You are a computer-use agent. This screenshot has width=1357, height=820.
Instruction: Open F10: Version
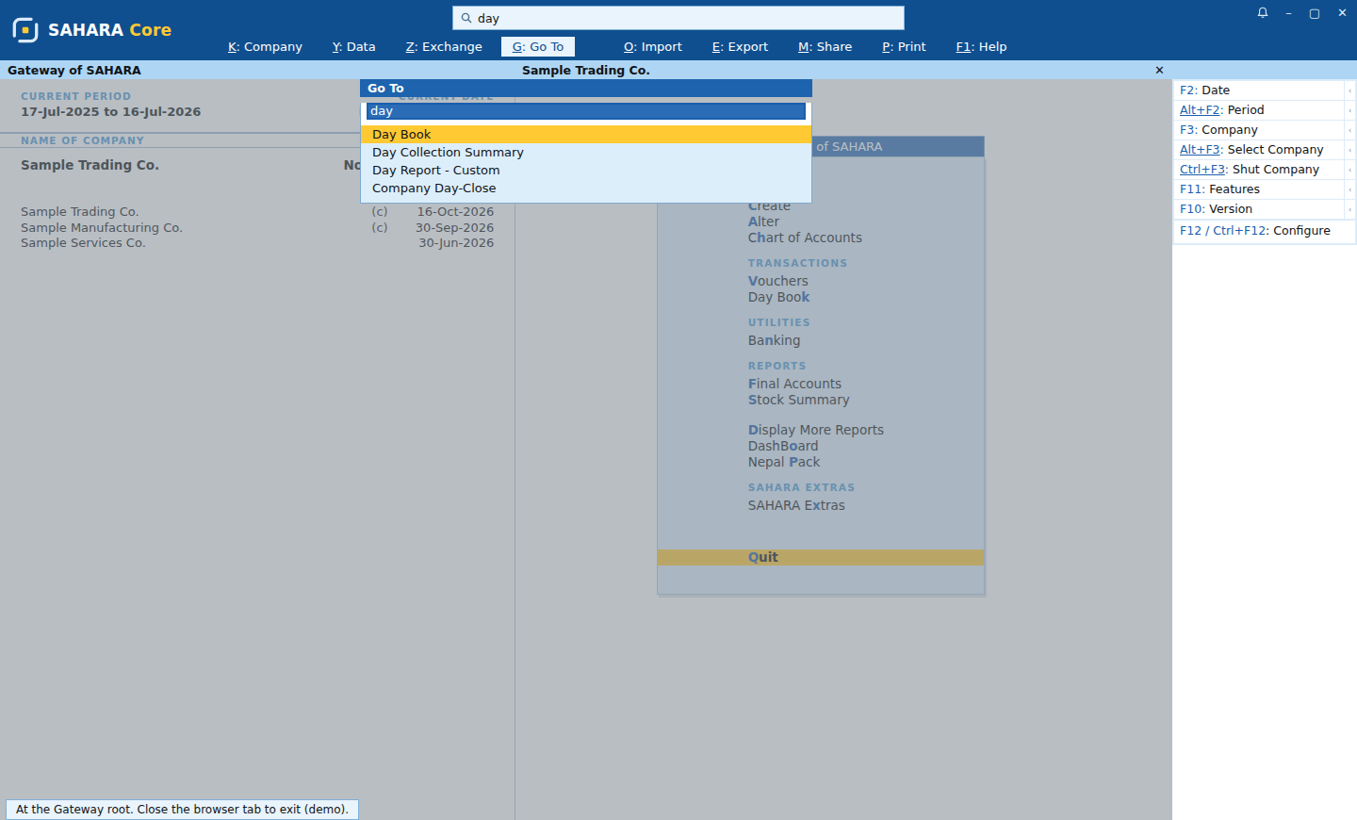pyautogui.click(x=1258, y=209)
